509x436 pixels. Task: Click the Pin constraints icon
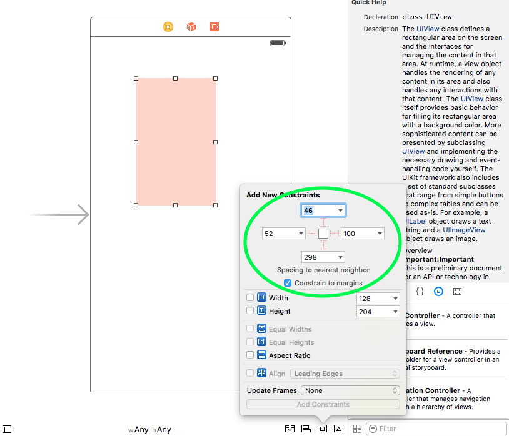click(x=322, y=429)
